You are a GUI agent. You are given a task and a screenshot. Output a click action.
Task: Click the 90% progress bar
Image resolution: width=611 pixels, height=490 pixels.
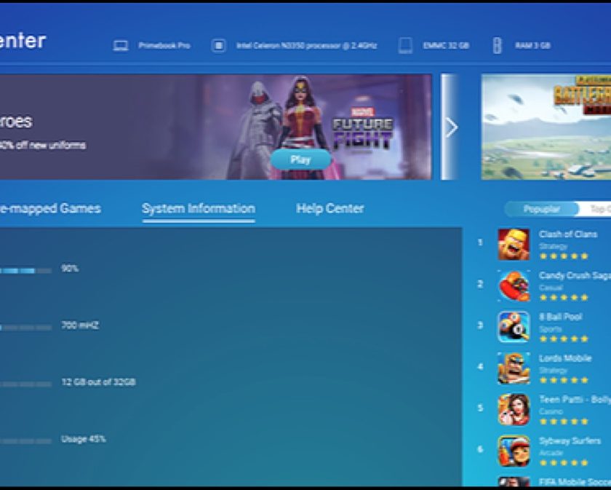click(x=25, y=270)
